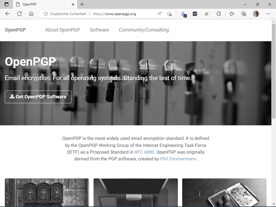The height and width of the screenshot is (207, 276).
Task: Open the browser Extensions puzzle-piece icon
Action: click(x=218, y=14)
